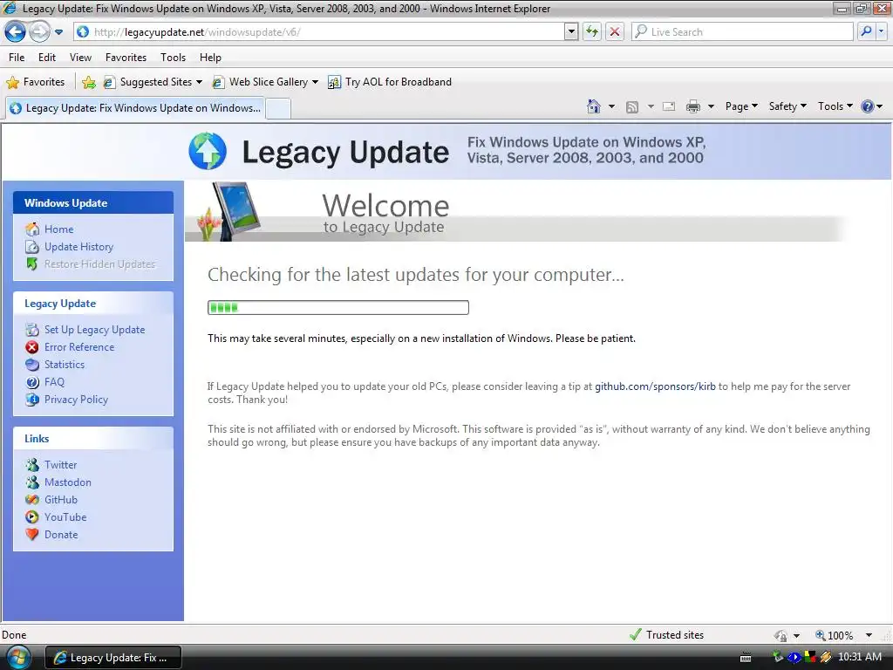Open Web Slice Gallery dropdown

265,82
